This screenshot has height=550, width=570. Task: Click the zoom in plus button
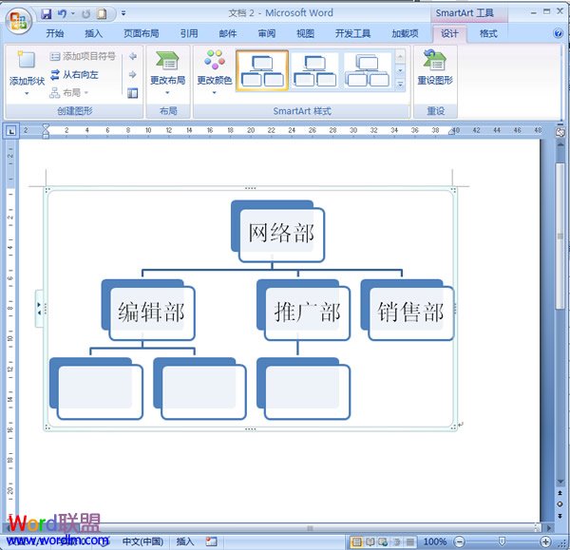pyautogui.click(x=545, y=541)
